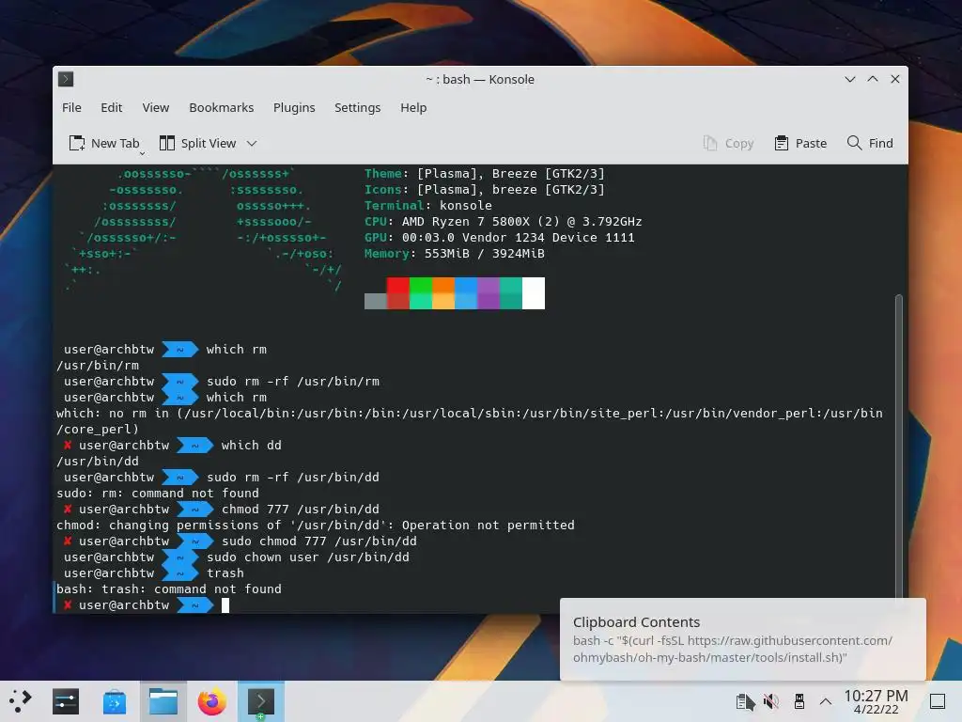
Task: Click the gray color block in neofetch palette
Action: tap(375, 301)
